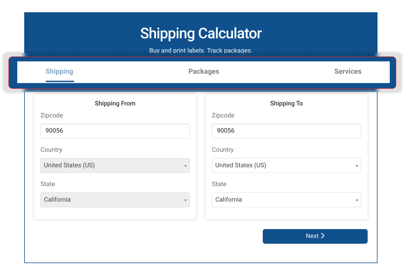Click the dropdown arrow on Shipping To state
405x269 pixels.
click(356, 200)
